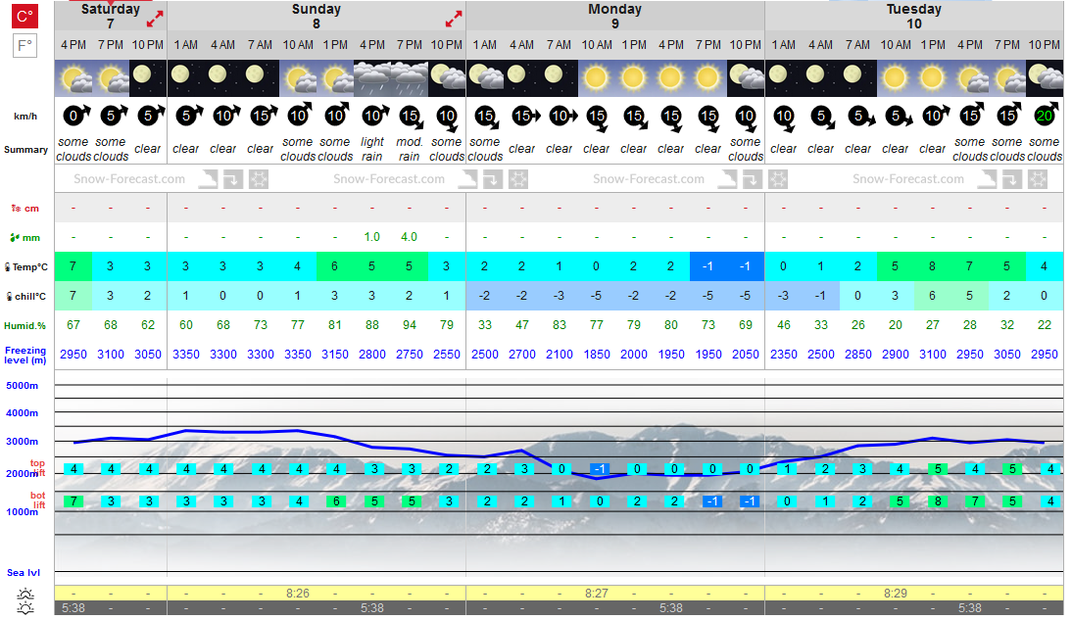Click the Saturday 4 PM 0 km/h wind icon
Screen dimensions: 1072x620
pyautogui.click(x=75, y=115)
